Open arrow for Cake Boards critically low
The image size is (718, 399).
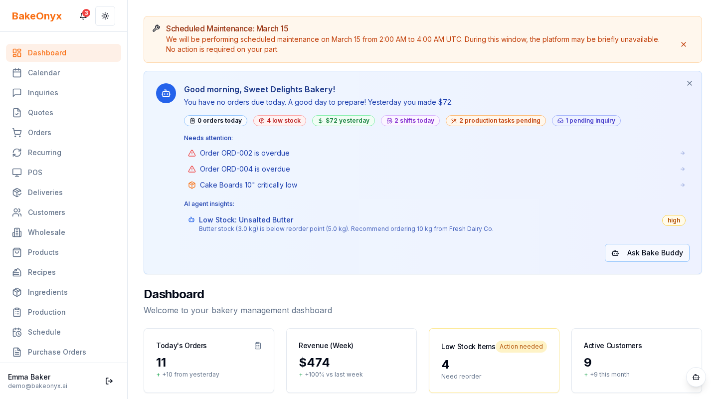(x=683, y=185)
